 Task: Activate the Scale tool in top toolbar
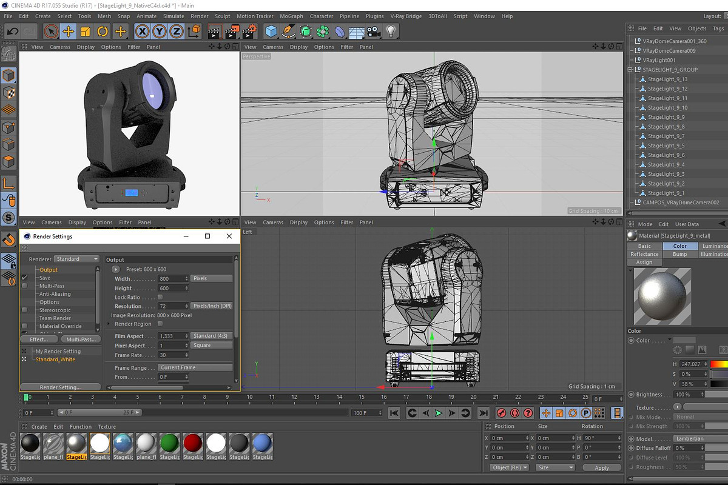(x=86, y=31)
